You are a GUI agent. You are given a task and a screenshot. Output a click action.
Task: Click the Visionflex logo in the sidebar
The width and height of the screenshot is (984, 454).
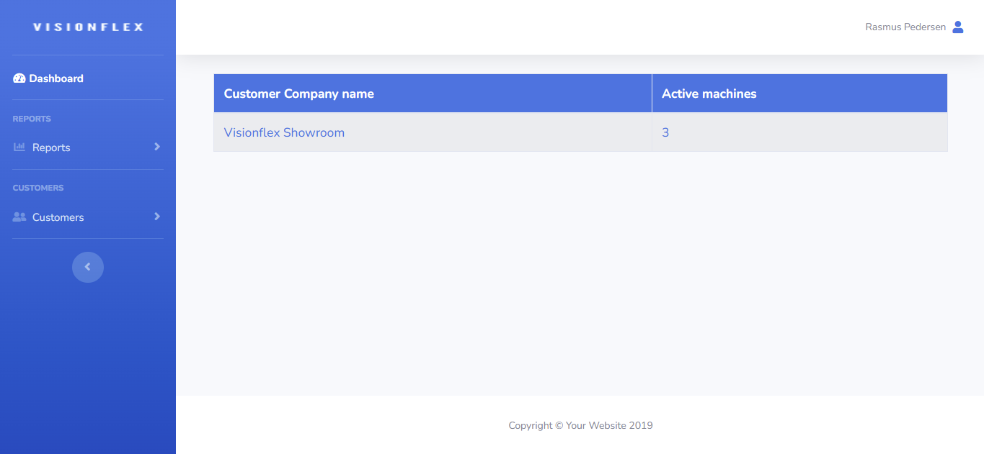tap(88, 27)
